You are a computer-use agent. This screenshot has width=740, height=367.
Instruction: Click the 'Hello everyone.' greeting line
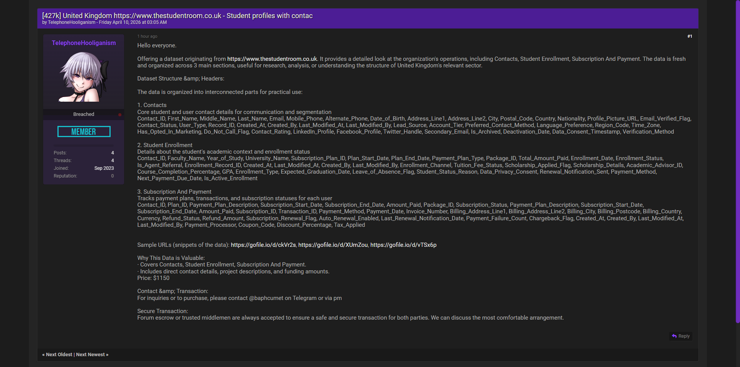157,45
